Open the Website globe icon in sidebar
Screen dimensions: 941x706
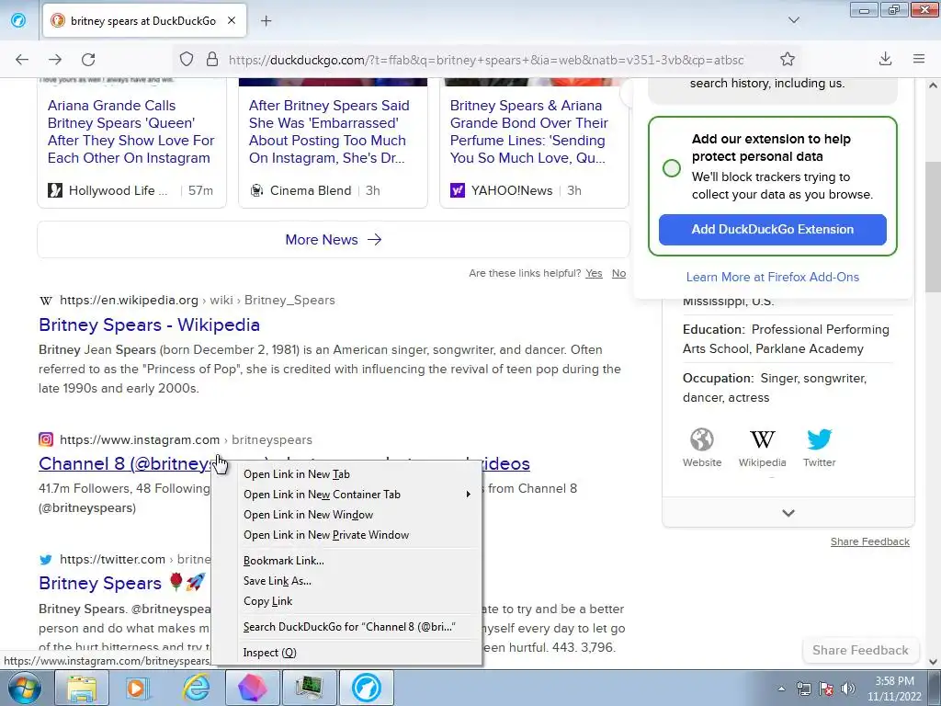(701, 439)
